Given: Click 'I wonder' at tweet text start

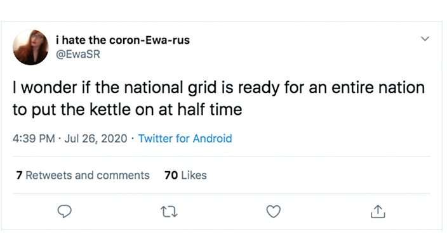Looking at the screenshot, I should (44, 87).
